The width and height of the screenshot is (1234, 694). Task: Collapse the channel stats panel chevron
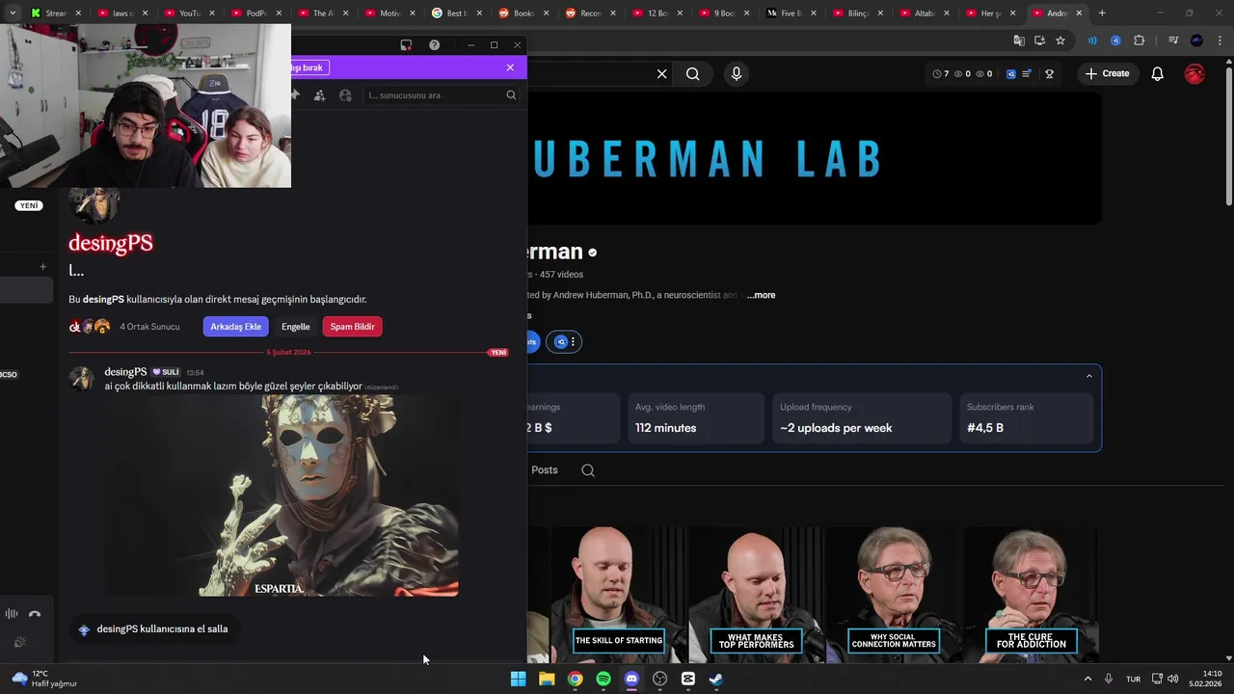coord(1089,376)
